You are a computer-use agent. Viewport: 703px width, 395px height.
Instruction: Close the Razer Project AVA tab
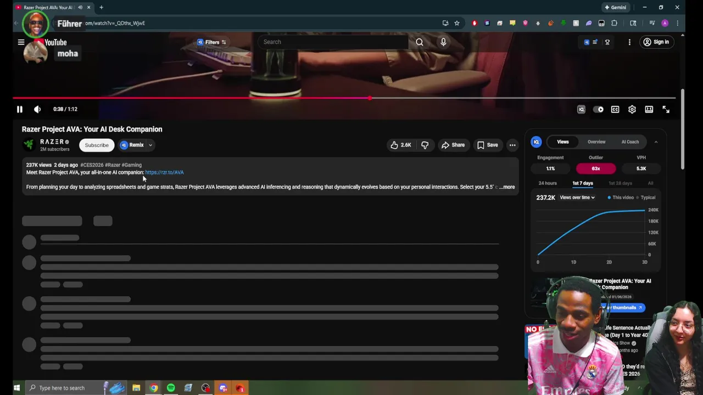pos(88,7)
